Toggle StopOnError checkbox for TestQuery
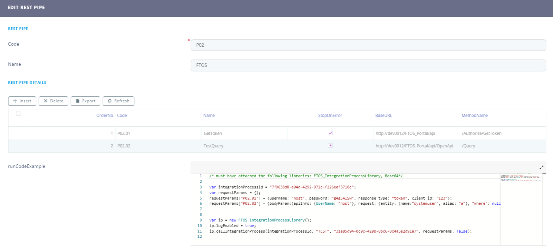 tap(330, 146)
